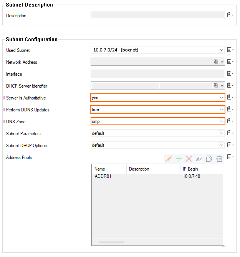Sort by Description column header
The image size is (240, 257).
click(153, 169)
